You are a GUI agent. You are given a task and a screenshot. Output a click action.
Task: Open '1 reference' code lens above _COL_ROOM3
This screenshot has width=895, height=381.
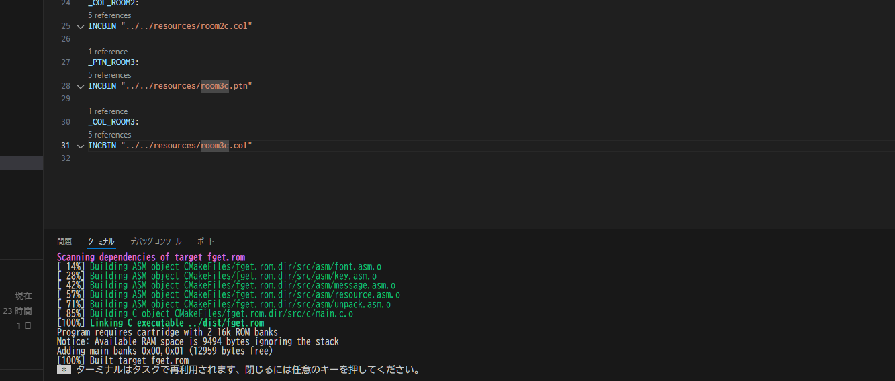click(x=107, y=111)
